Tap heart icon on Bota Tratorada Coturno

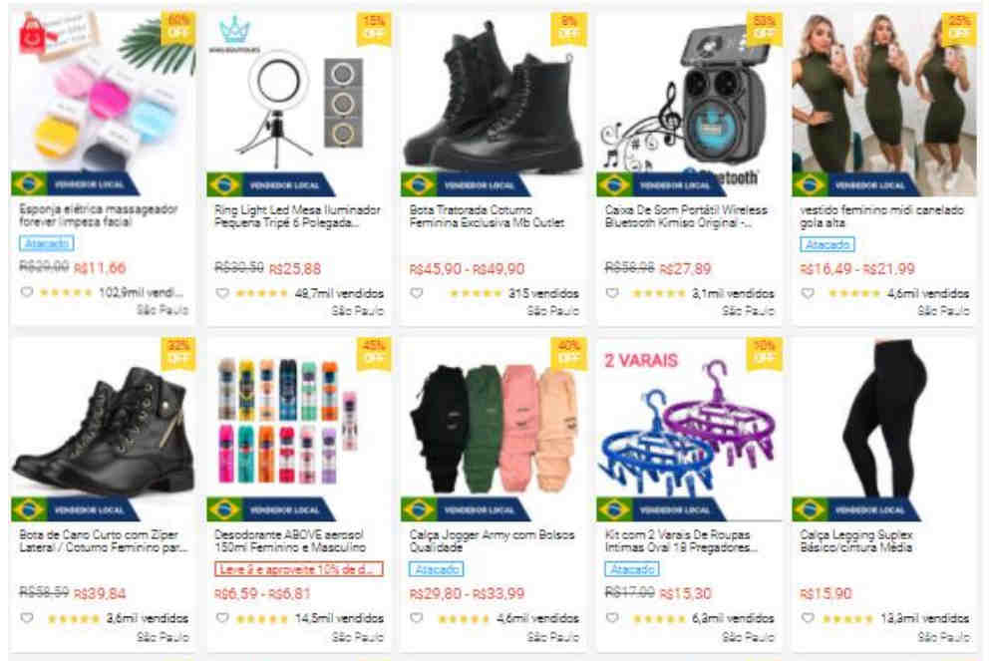tap(417, 293)
